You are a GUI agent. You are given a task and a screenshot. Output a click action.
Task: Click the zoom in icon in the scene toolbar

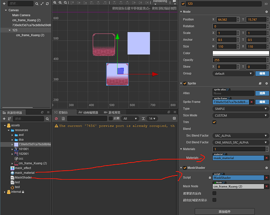[x=55, y=3]
